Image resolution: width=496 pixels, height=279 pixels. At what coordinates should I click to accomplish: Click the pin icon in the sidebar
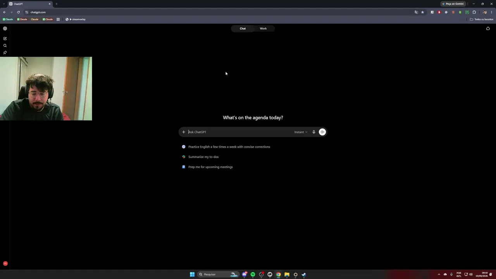5,52
